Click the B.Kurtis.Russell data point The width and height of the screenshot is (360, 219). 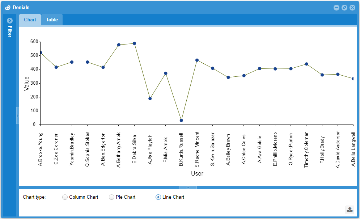[x=181, y=120]
